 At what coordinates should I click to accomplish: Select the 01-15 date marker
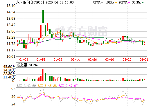click(41, 60)
